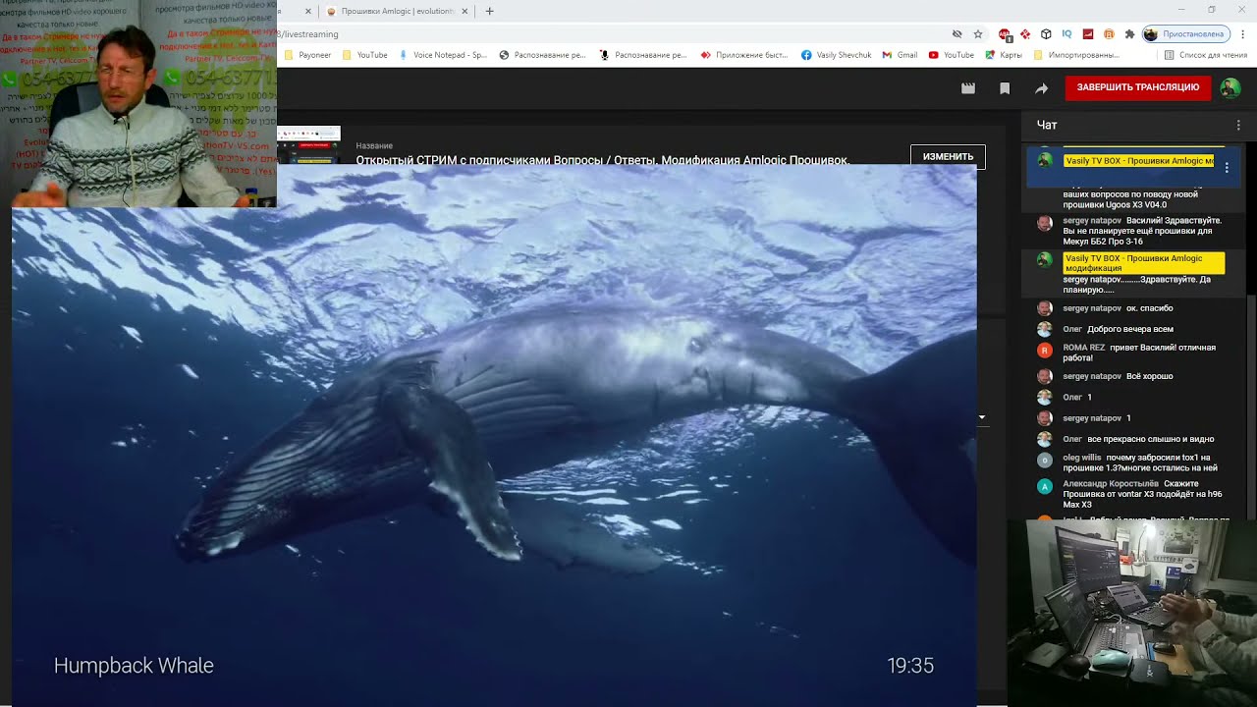This screenshot has width=1257, height=707.
Task: Open the cube-shaped browser extension
Action: click(x=1046, y=34)
